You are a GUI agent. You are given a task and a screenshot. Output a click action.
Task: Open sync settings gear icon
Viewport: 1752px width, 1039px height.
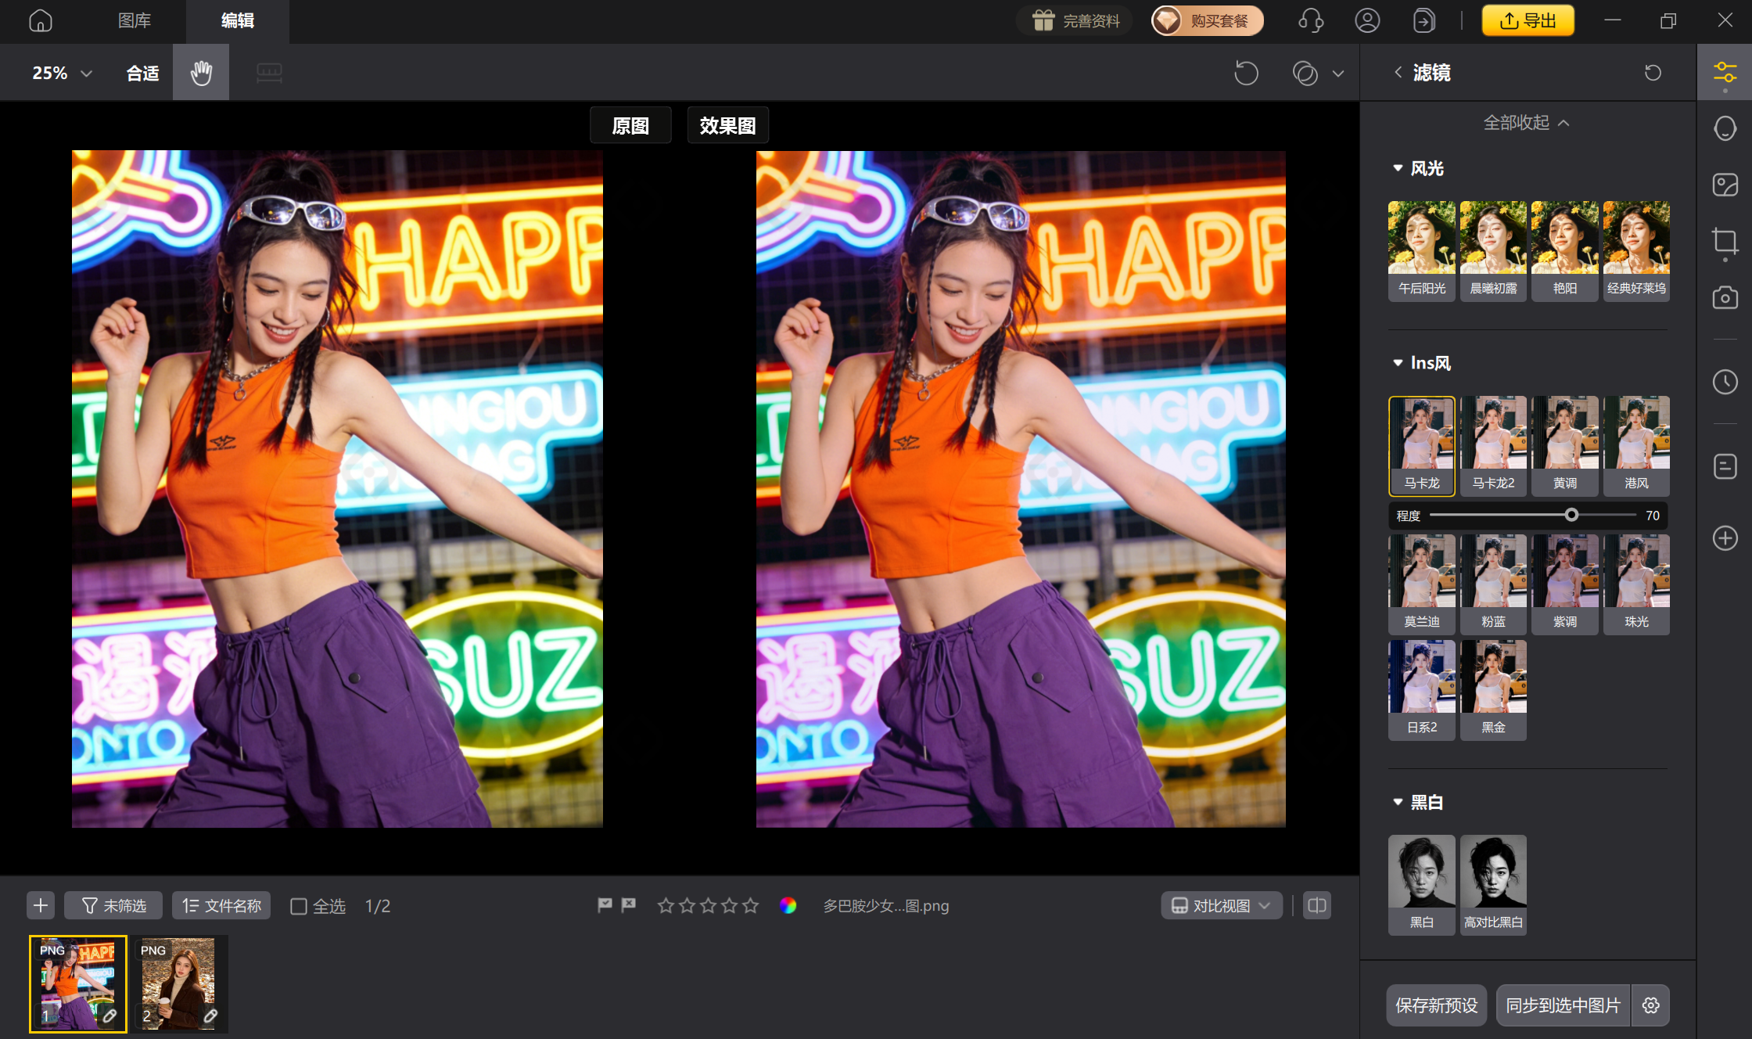1651,1005
